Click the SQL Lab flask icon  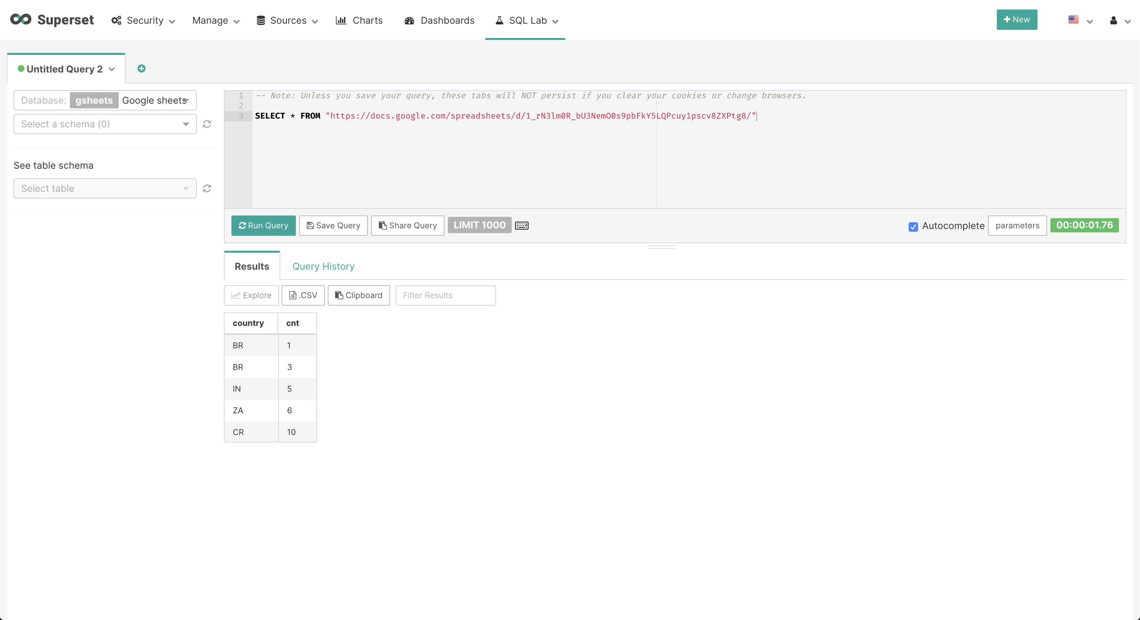(x=499, y=20)
